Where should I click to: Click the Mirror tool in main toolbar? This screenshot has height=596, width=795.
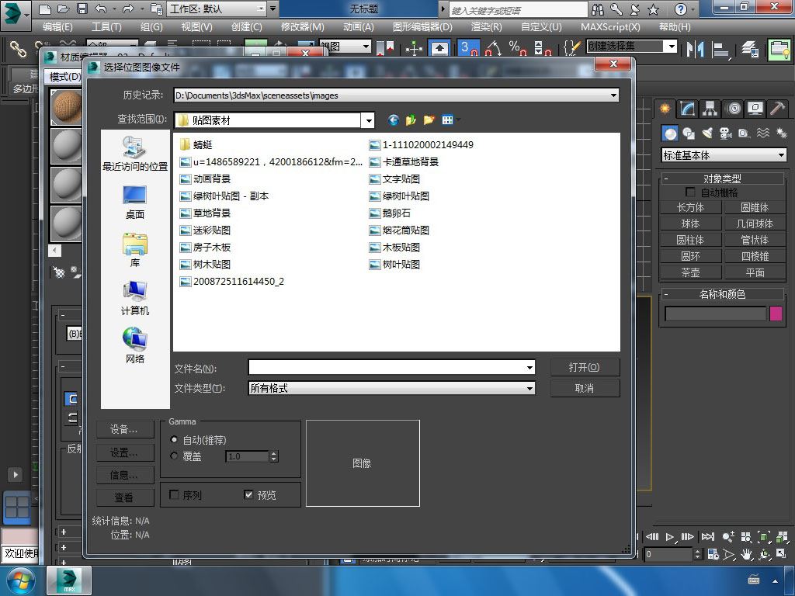click(695, 49)
